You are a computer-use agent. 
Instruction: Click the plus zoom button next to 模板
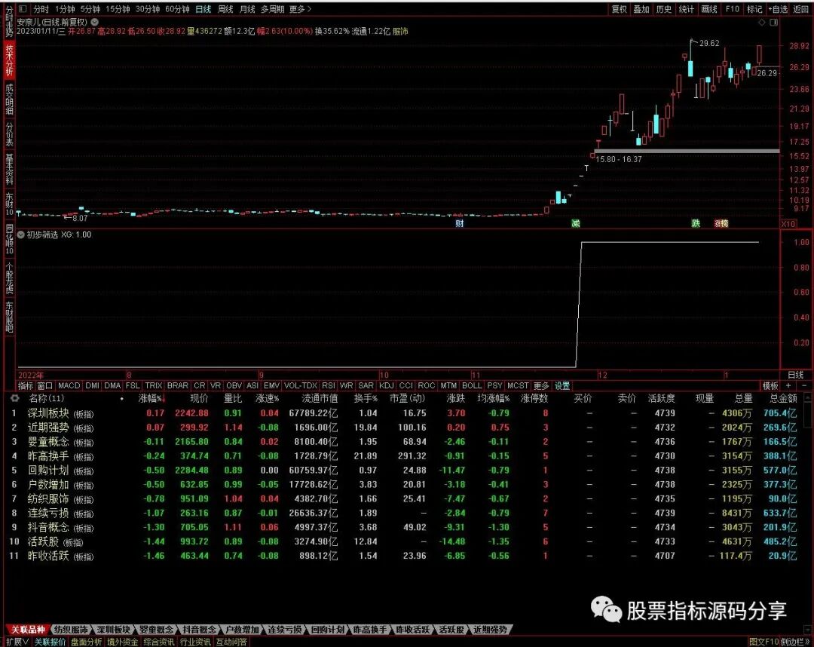coord(788,386)
